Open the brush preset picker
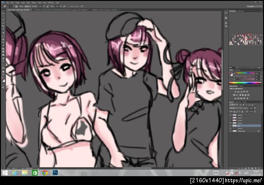 pyautogui.click(x=11, y=6)
